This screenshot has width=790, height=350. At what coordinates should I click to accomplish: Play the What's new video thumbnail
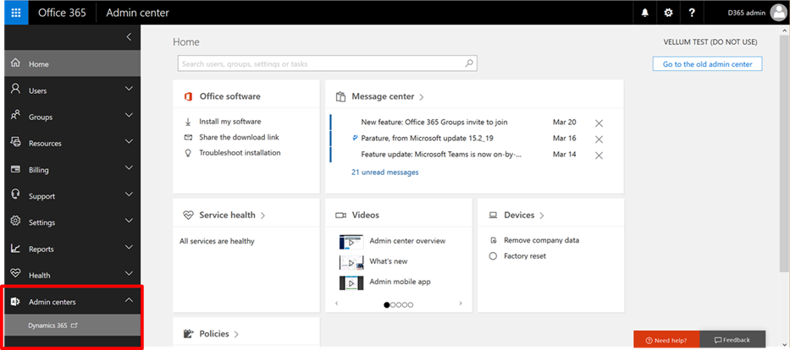pos(351,262)
